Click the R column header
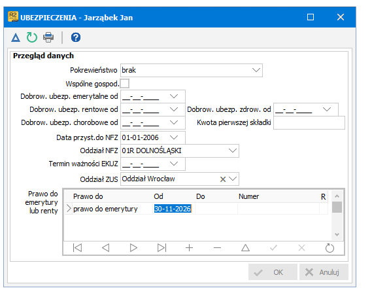 323,196
